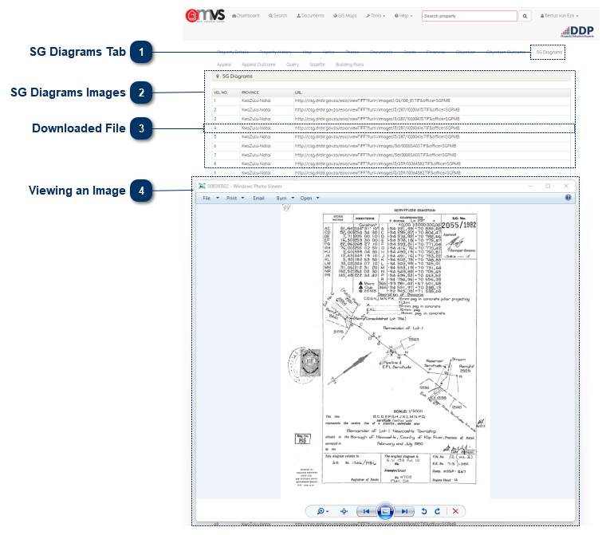Viewport: 602px width, 535px height.
Task: Open the Documents property tab
Action: coord(381,52)
